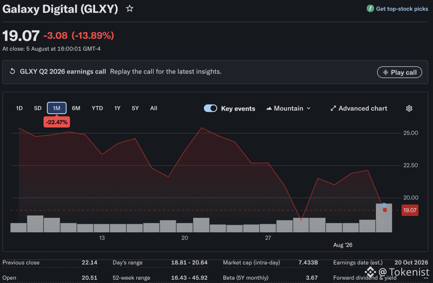Click Day's range value 18.81 - 20.64
The height and width of the screenshot is (283, 433).
[189, 263]
